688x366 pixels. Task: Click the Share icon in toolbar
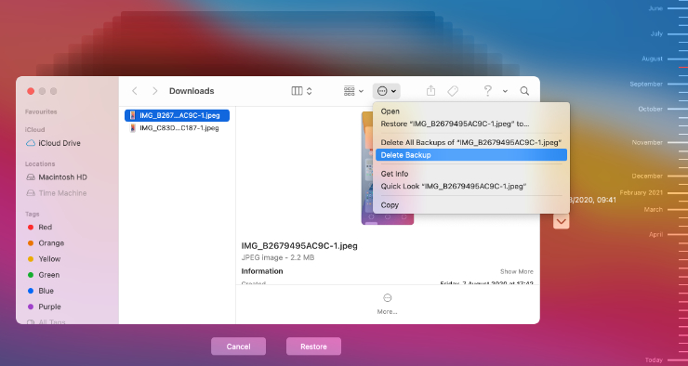430,91
